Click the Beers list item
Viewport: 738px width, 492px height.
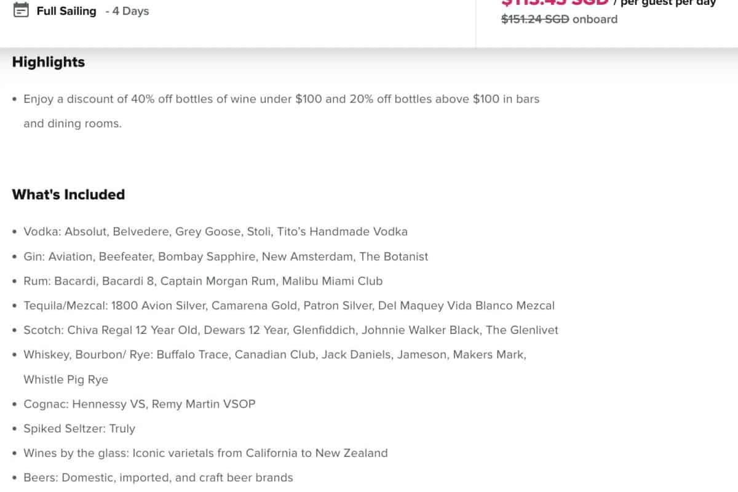coord(158,478)
